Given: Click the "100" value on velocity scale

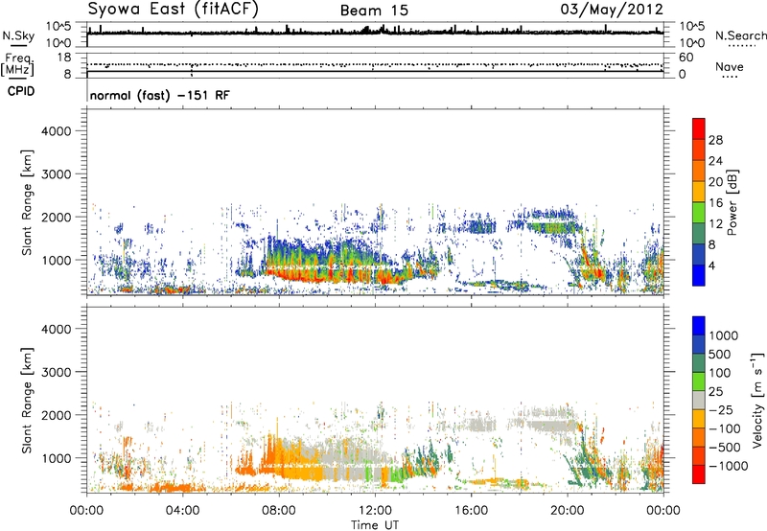Looking at the screenshot, I should 721,373.
